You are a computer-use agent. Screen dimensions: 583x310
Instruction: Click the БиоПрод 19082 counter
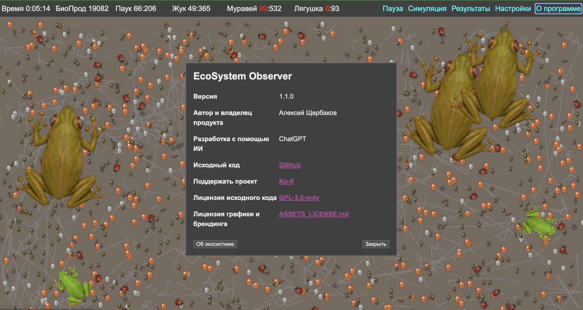point(82,9)
